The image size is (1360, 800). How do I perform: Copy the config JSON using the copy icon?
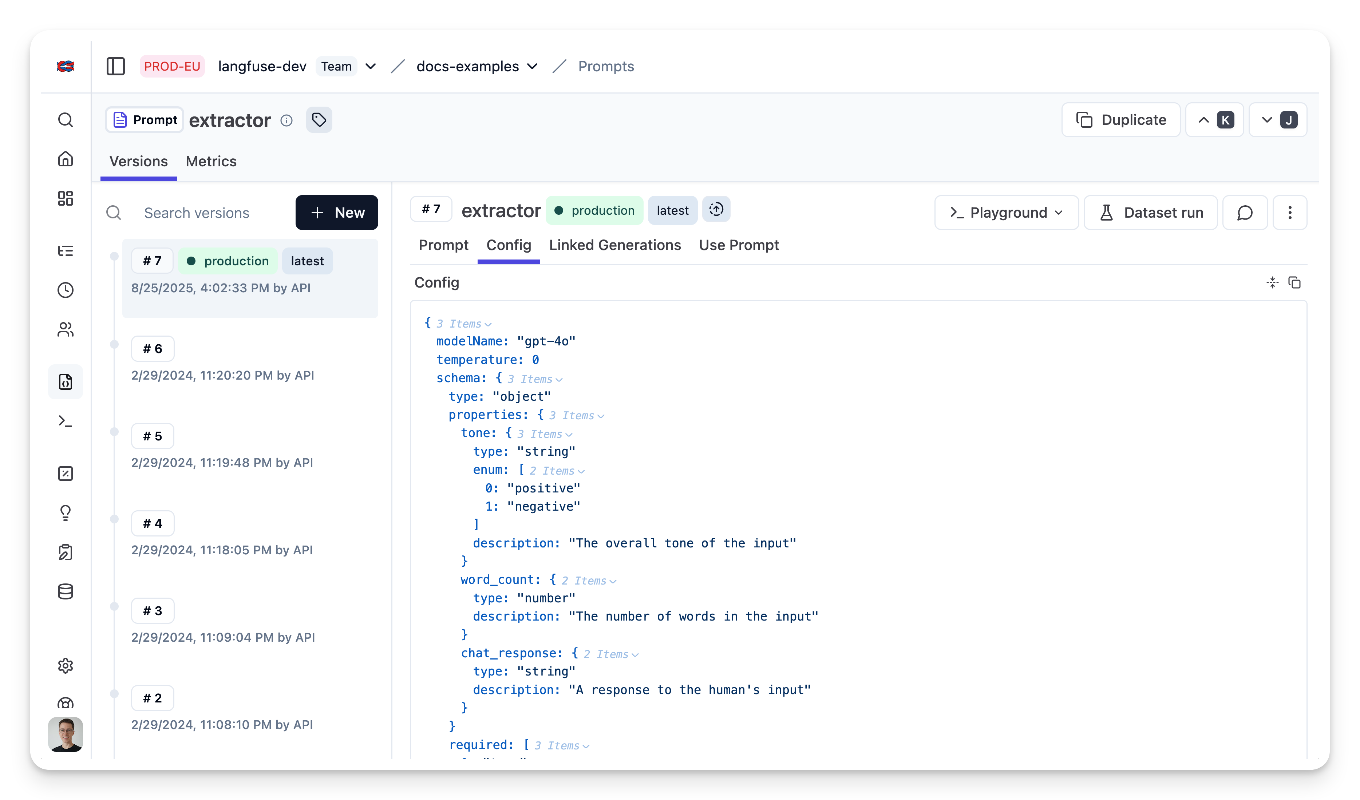coord(1295,283)
